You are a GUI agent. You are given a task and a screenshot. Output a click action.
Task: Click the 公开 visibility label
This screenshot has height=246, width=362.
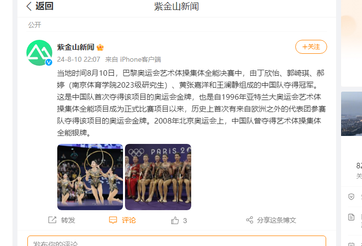(x=35, y=25)
